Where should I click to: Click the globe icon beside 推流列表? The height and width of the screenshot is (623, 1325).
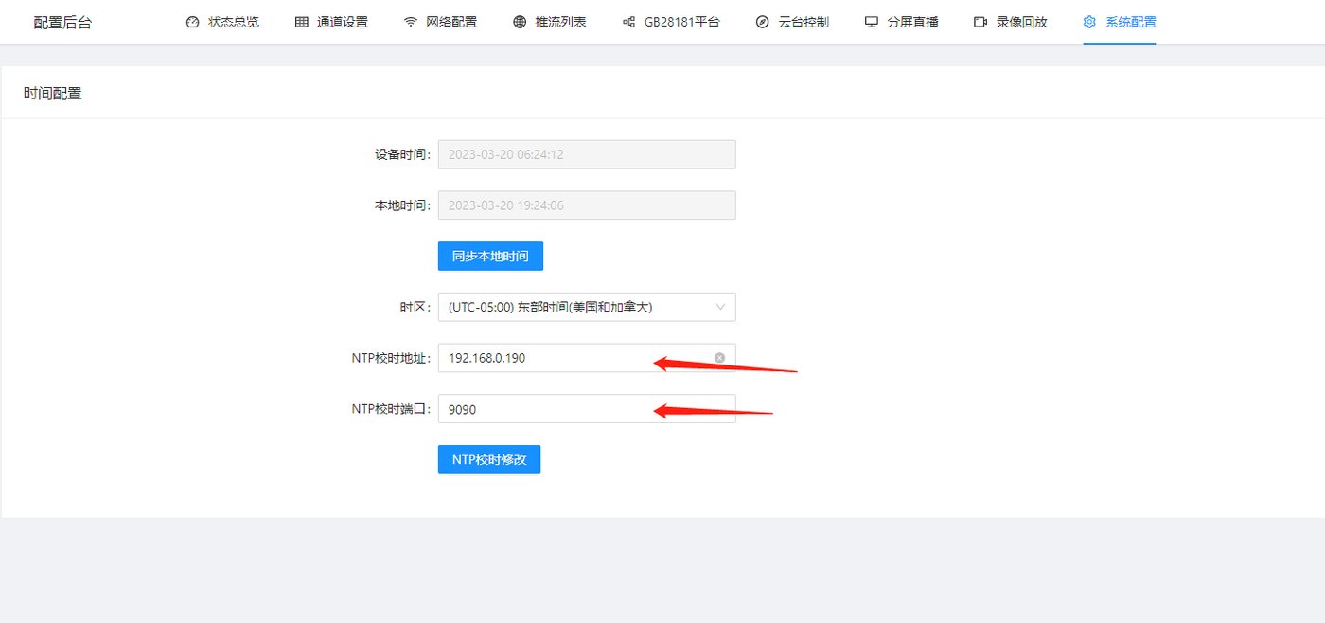click(x=520, y=22)
